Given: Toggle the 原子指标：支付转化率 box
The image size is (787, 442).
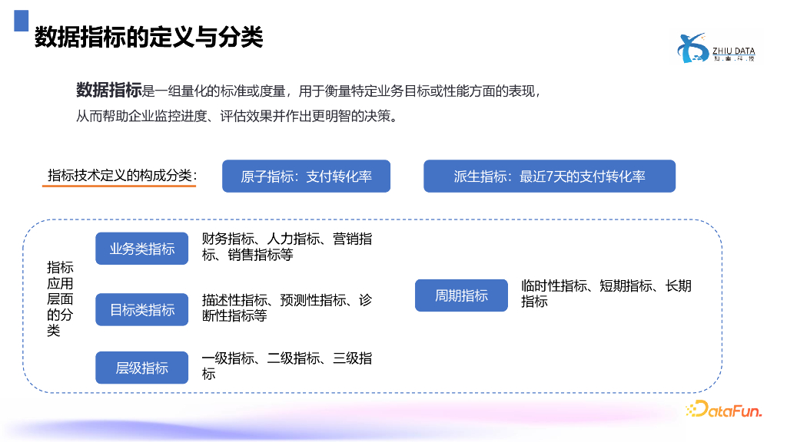Looking at the screenshot, I should click(x=306, y=176).
